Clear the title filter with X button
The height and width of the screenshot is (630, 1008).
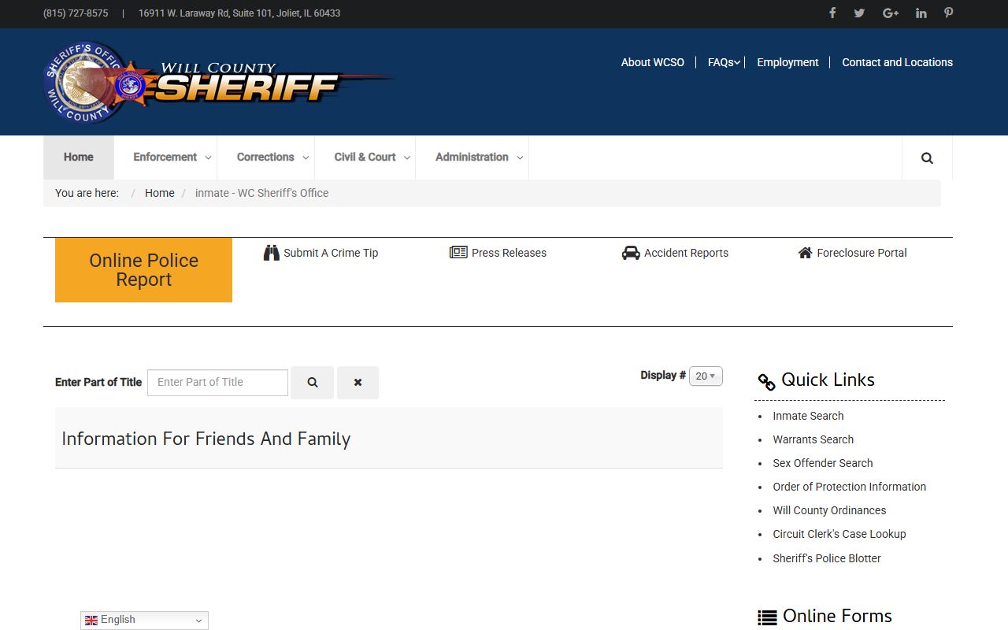tap(358, 383)
